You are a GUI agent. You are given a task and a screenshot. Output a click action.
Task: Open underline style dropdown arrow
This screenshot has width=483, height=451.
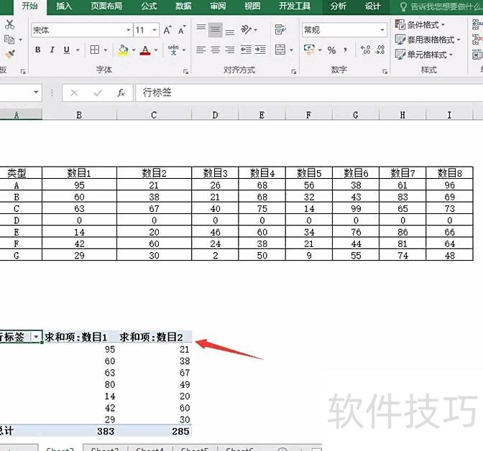pos(78,50)
